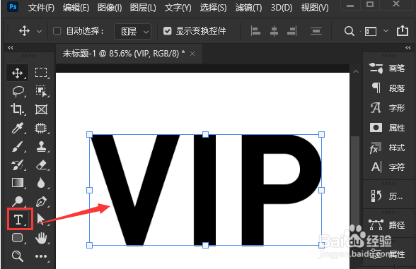Viewport: 416px width, 269px height.
Task: Select the Brush tool
Action: coord(18,146)
